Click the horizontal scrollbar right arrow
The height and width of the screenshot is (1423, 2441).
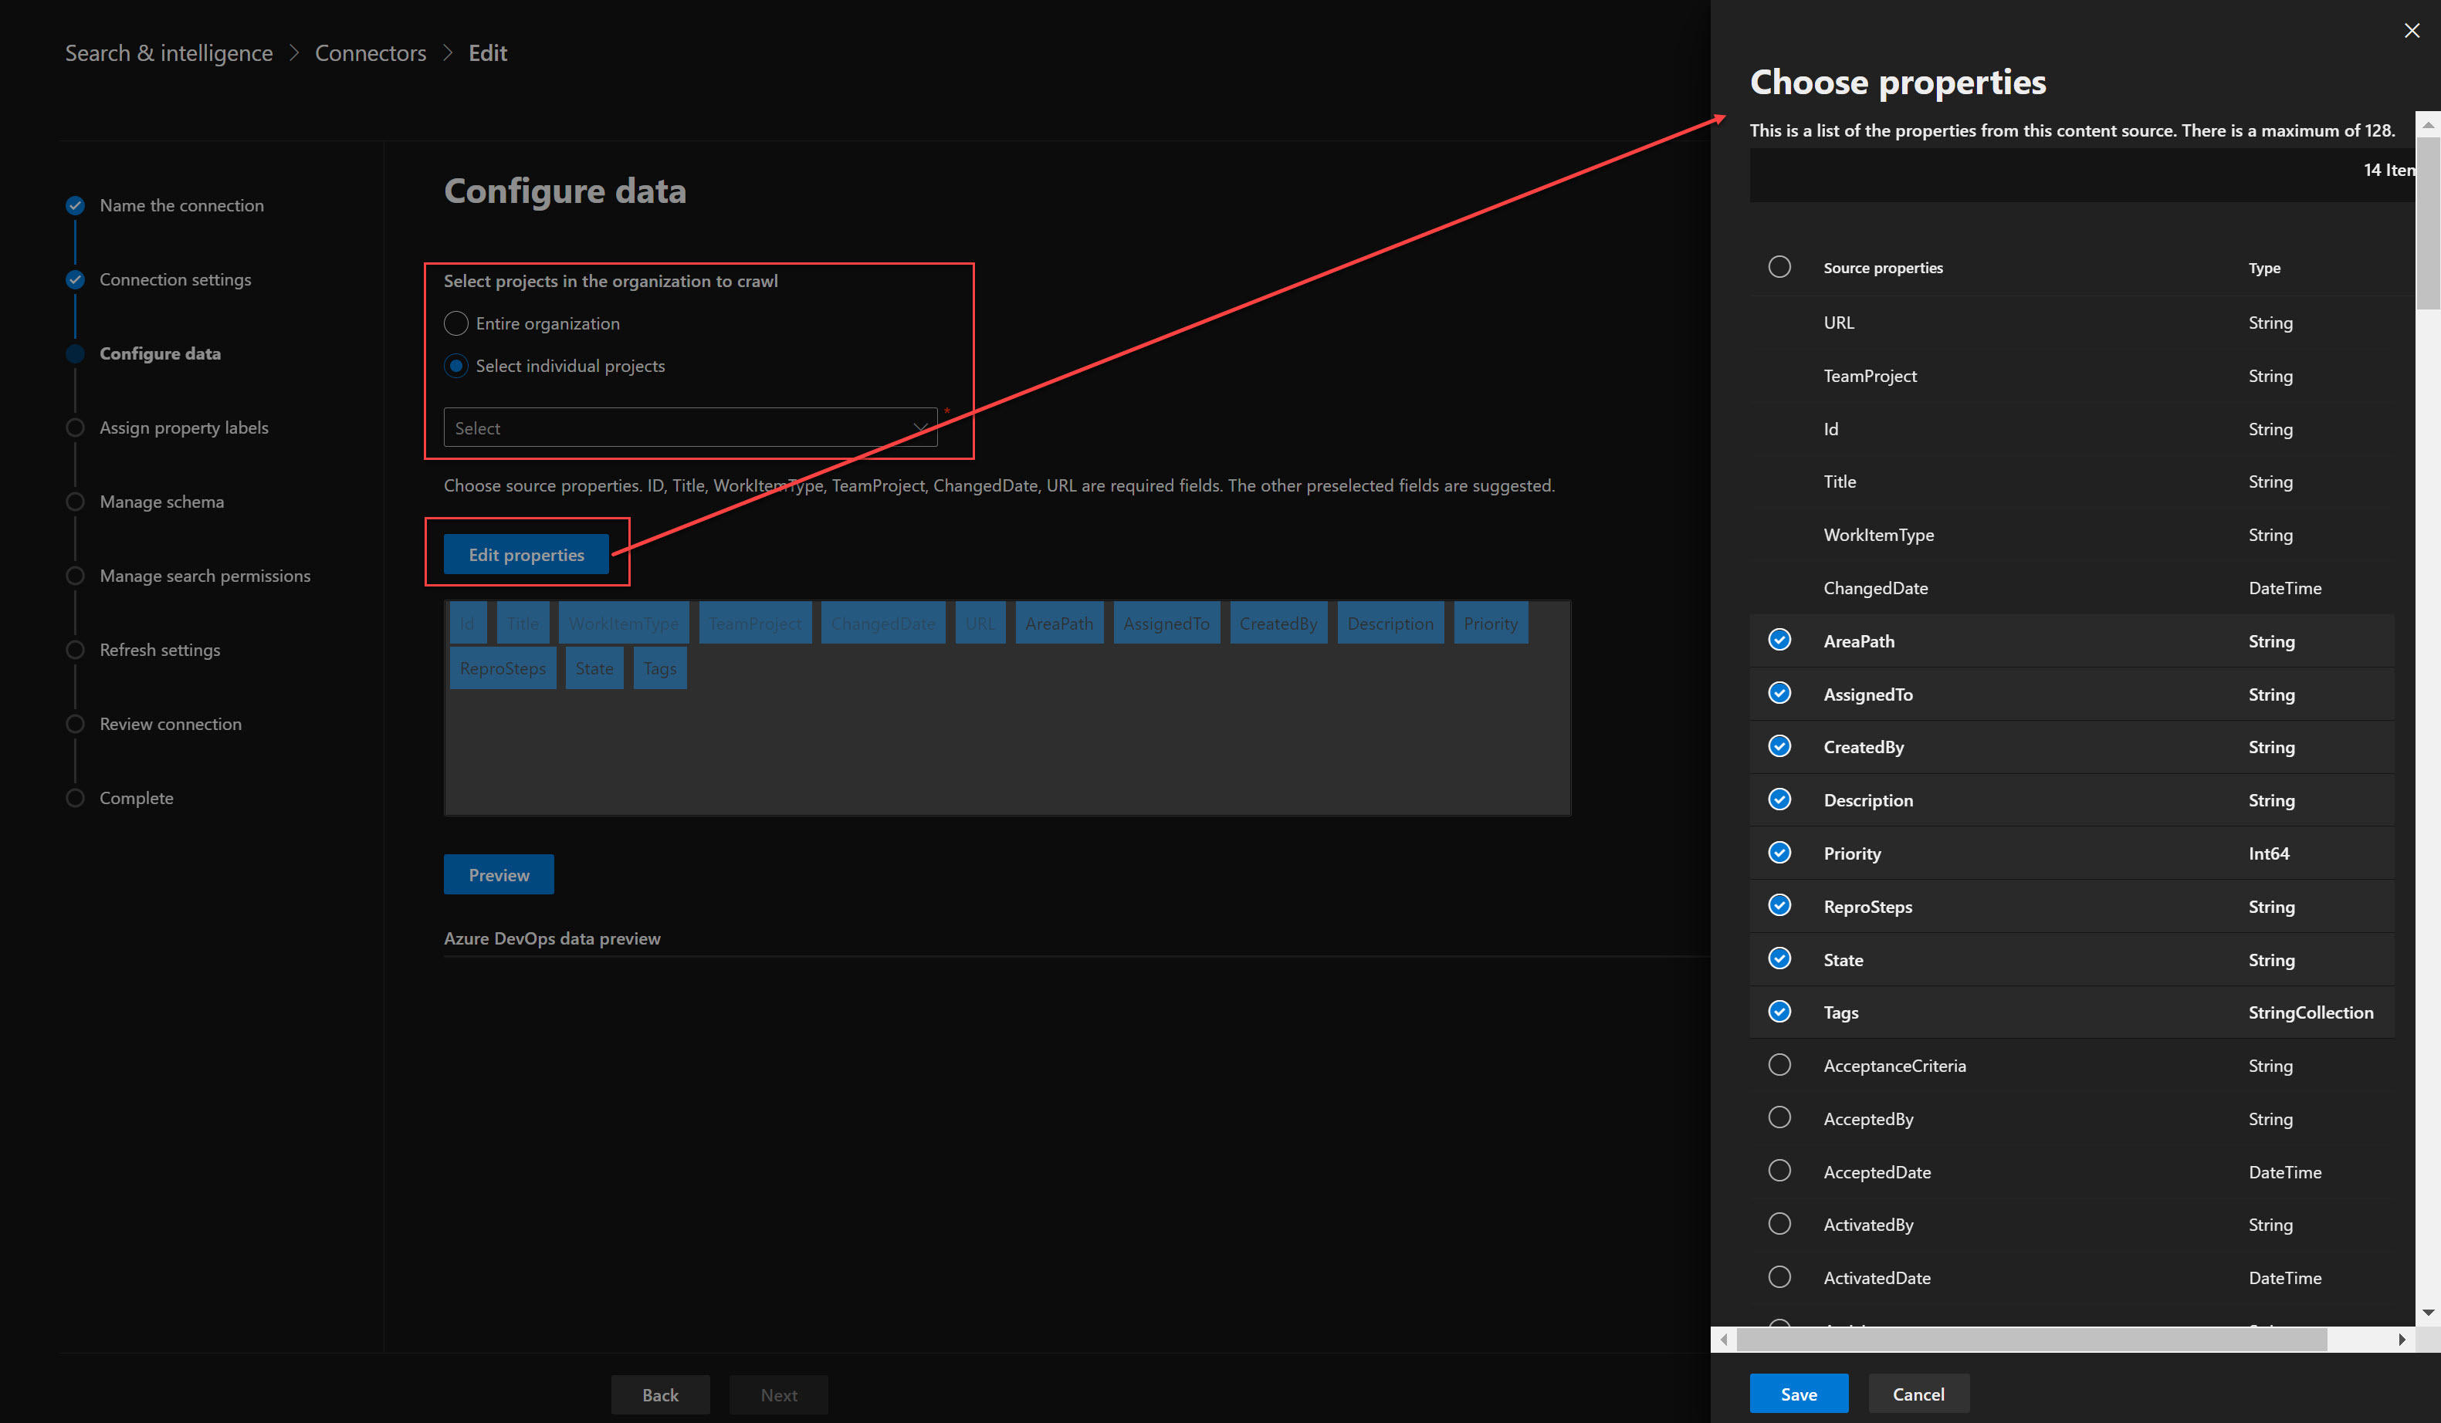pyautogui.click(x=2402, y=1340)
